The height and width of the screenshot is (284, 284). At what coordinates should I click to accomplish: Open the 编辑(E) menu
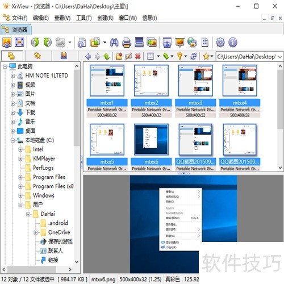pyautogui.click(x=41, y=18)
